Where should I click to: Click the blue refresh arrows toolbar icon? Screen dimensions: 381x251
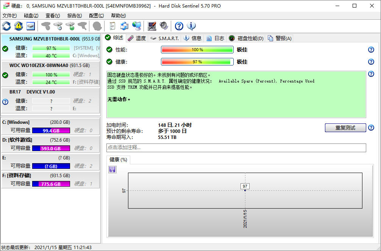[7, 26]
